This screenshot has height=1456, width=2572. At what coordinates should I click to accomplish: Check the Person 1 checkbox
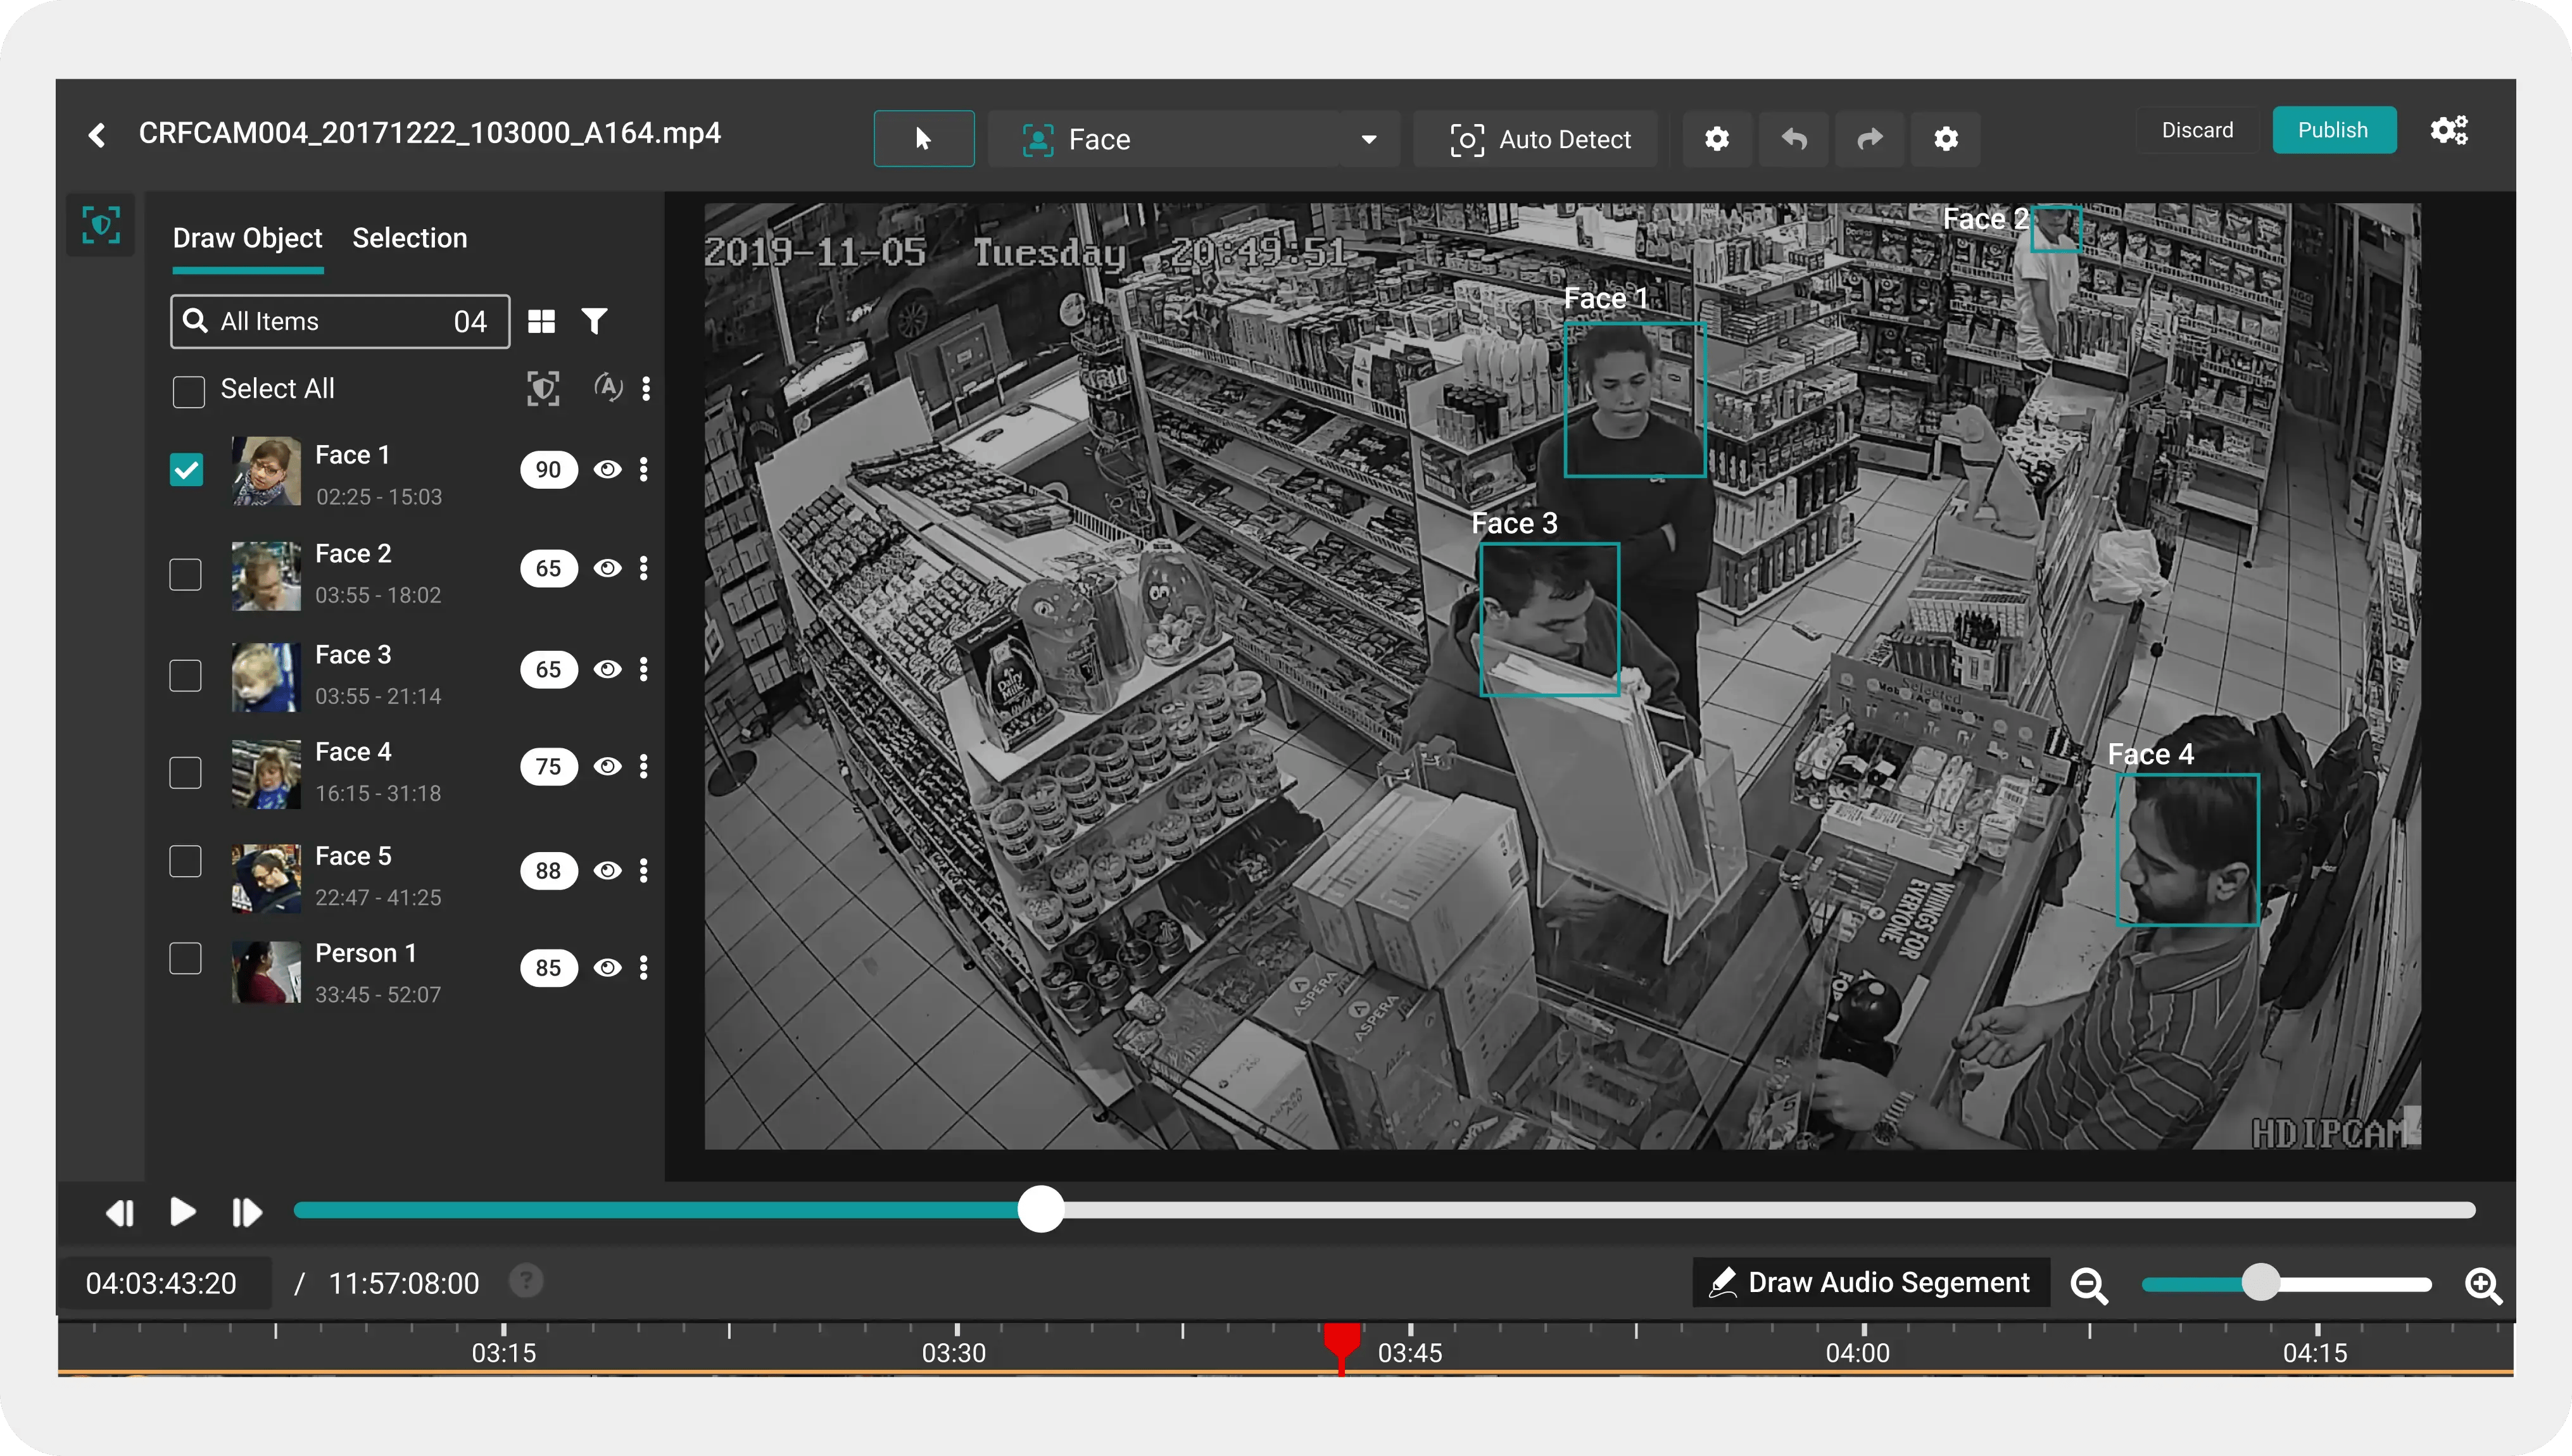[x=186, y=958]
